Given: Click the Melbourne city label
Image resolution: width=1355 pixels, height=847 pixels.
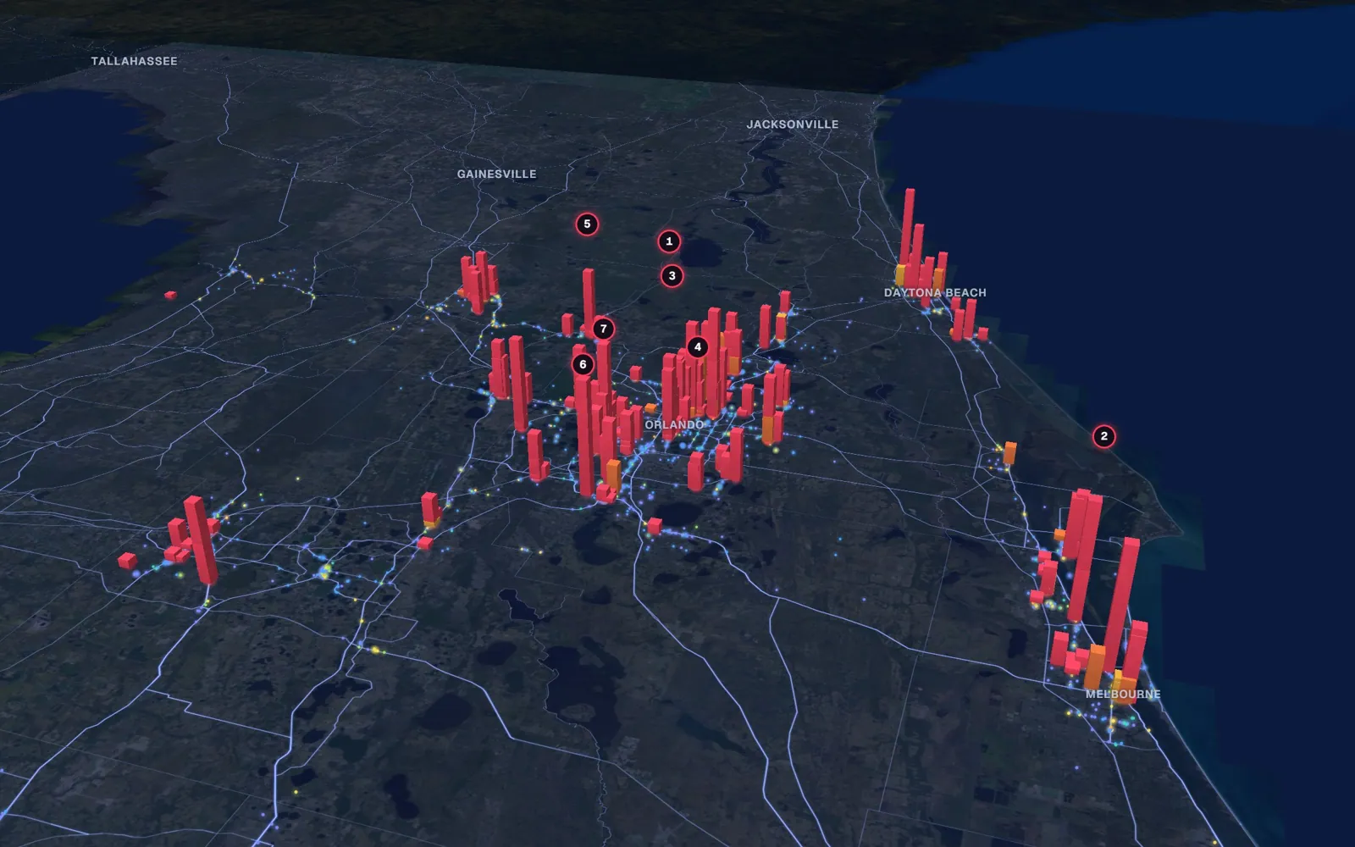Looking at the screenshot, I should [1123, 694].
